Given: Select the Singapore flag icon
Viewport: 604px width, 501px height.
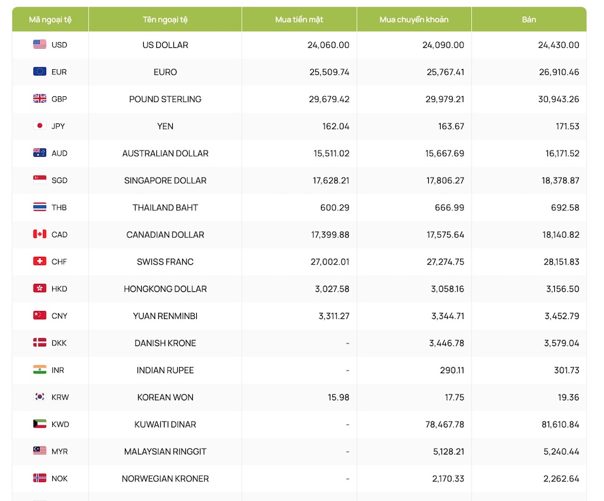Looking at the screenshot, I should click(40, 180).
